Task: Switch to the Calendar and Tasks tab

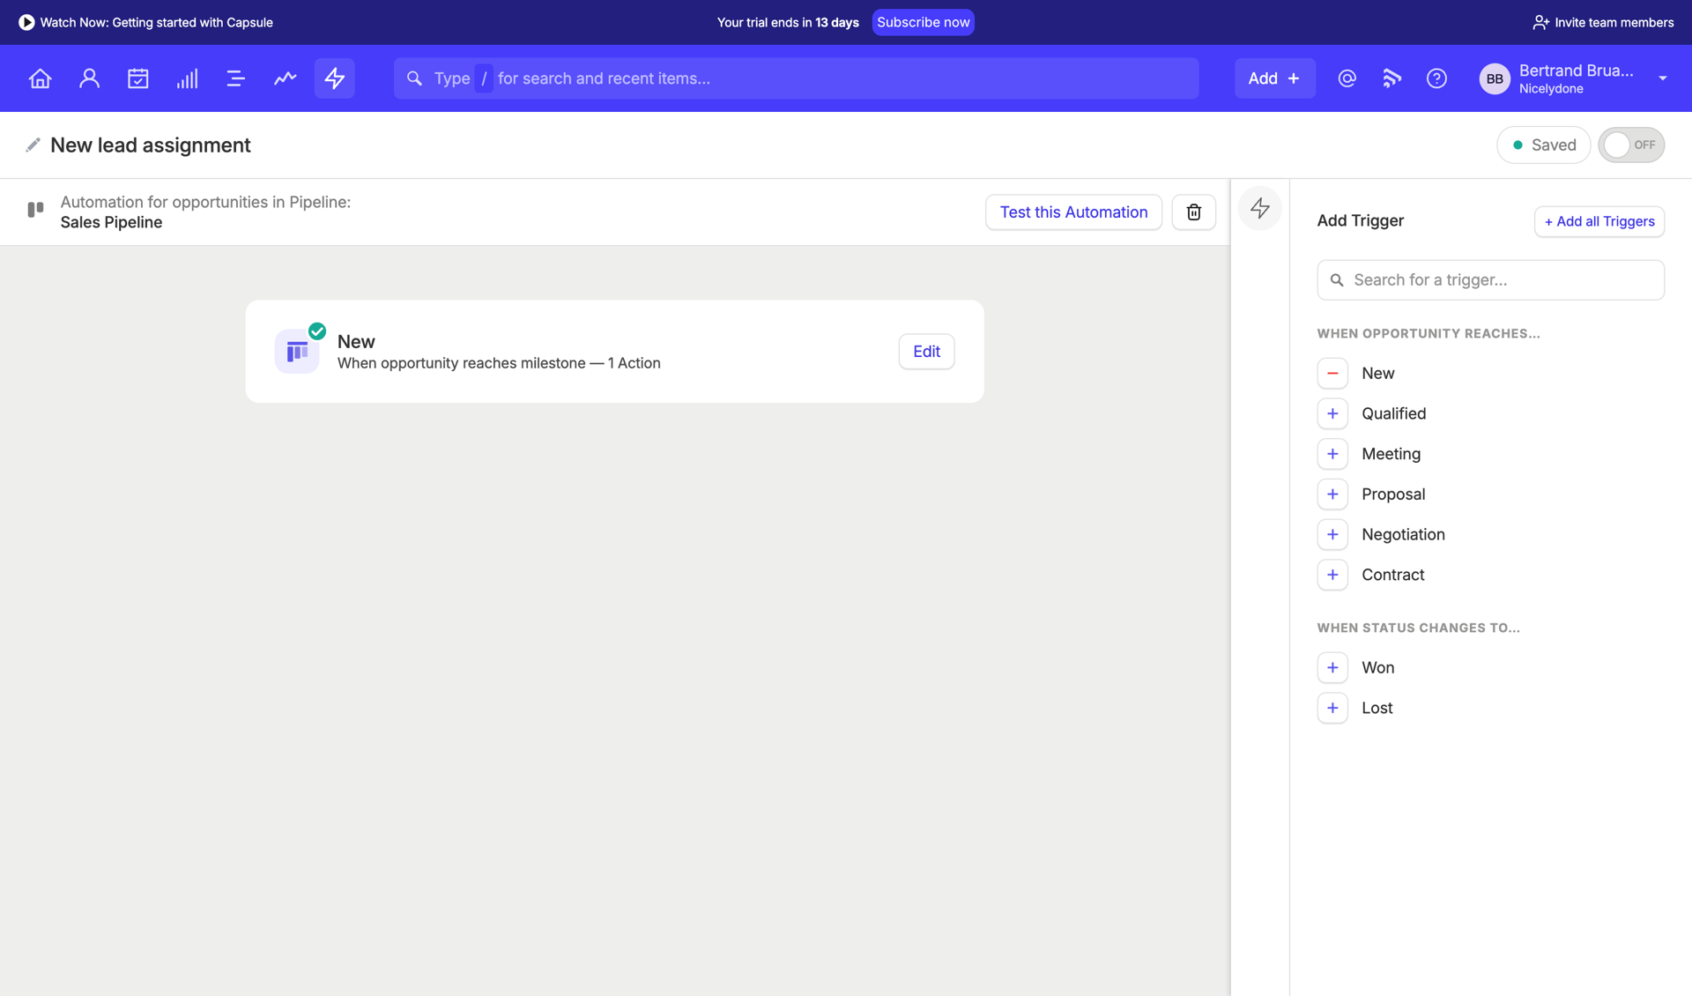Action: (x=138, y=78)
